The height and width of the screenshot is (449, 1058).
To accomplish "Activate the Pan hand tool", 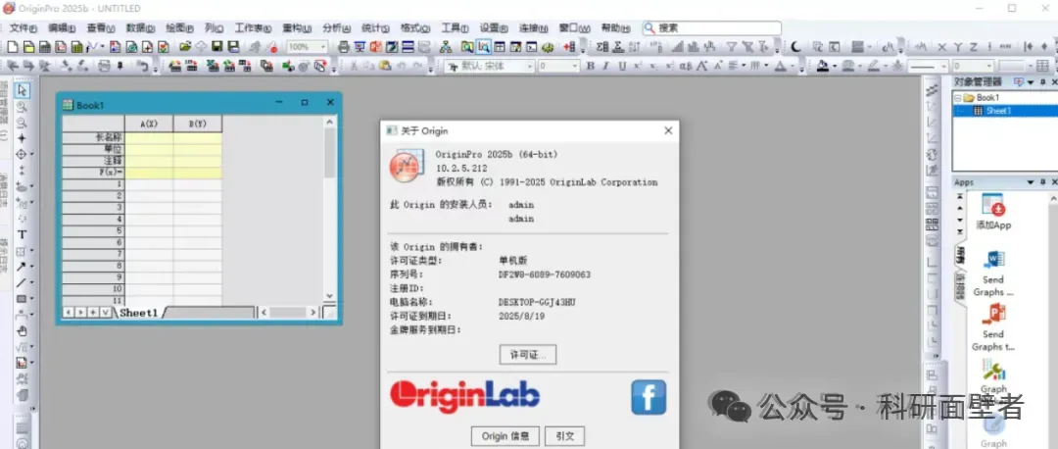I will point(22,330).
